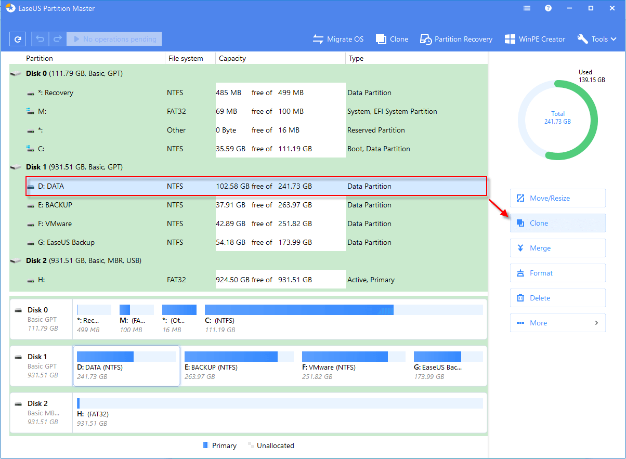626x459 pixels.
Task: Select the H: (FAT32) block in the disk map
Action: pos(280,412)
